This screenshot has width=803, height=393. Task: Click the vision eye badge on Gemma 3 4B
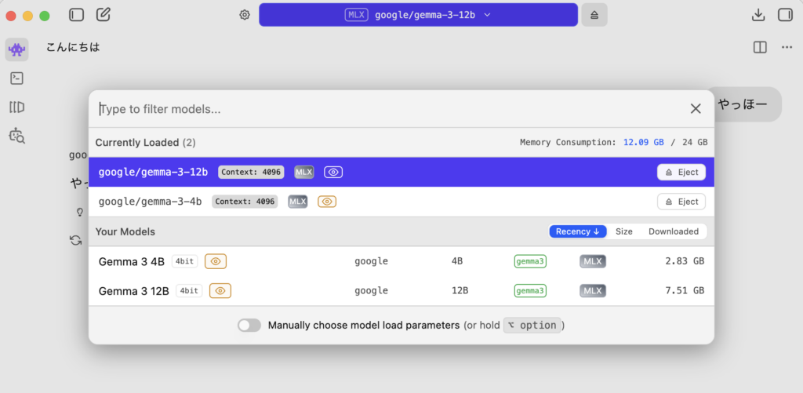tap(216, 261)
